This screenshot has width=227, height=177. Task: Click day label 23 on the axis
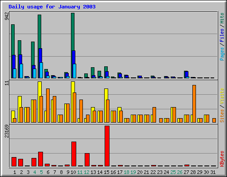[160, 172]
